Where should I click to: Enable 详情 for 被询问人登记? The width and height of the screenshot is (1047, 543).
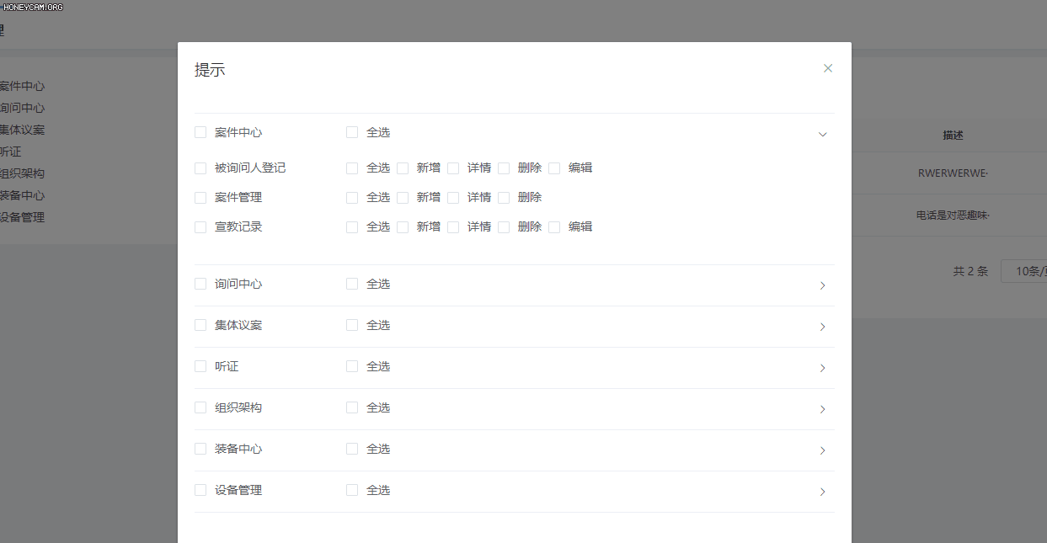(453, 168)
